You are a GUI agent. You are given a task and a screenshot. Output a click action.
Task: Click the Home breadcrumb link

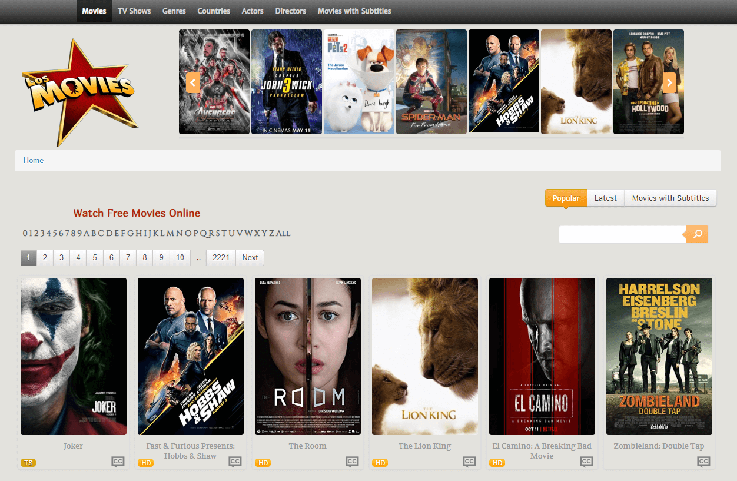pos(34,160)
